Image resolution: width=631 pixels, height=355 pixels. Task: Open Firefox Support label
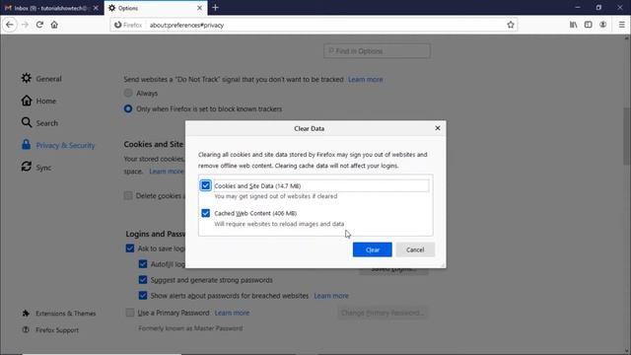pos(57,330)
